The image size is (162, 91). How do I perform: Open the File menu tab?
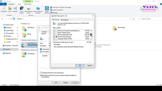coord(3,4)
